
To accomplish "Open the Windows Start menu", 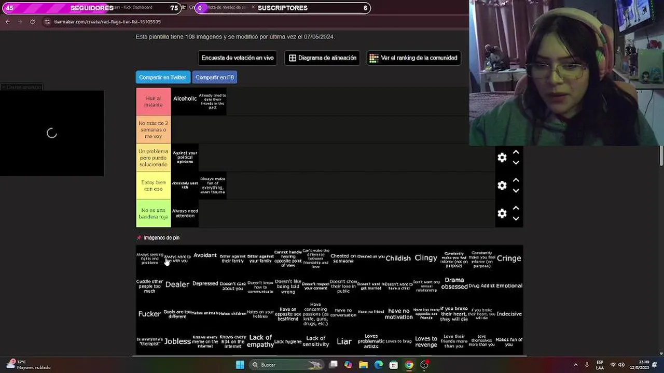I will (x=240, y=365).
